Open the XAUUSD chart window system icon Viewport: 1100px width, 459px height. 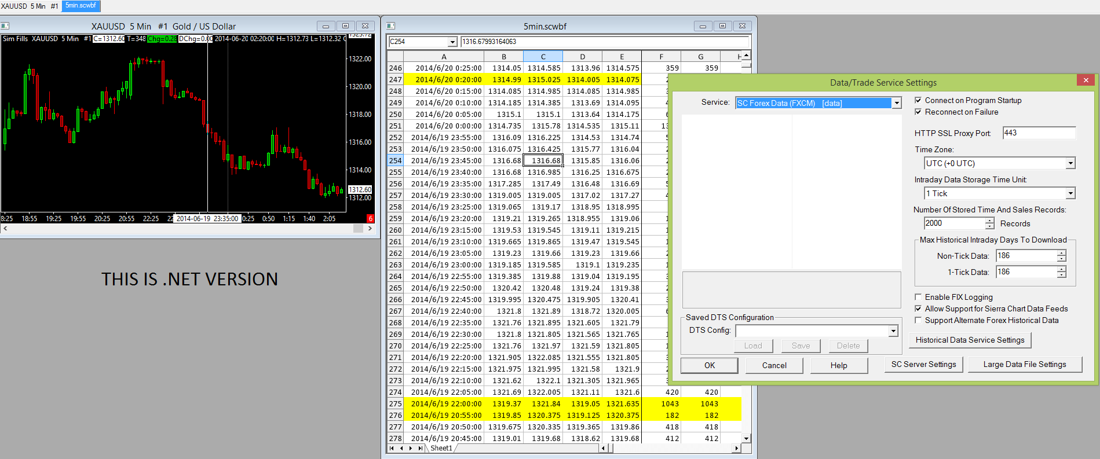click(5, 26)
